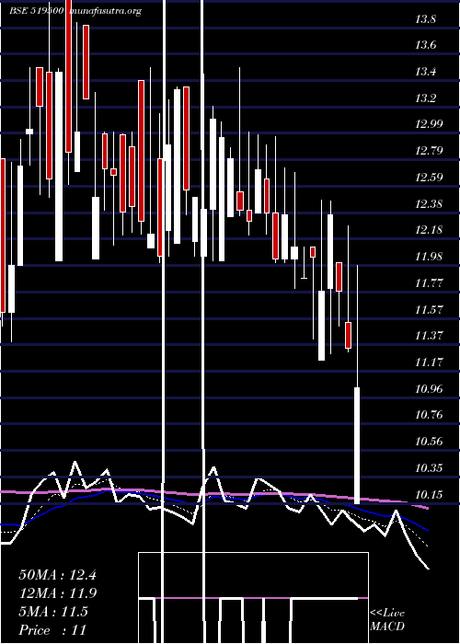Click the MACD indicator box
The width and height of the screenshot is (460, 644).
[x=253, y=598]
